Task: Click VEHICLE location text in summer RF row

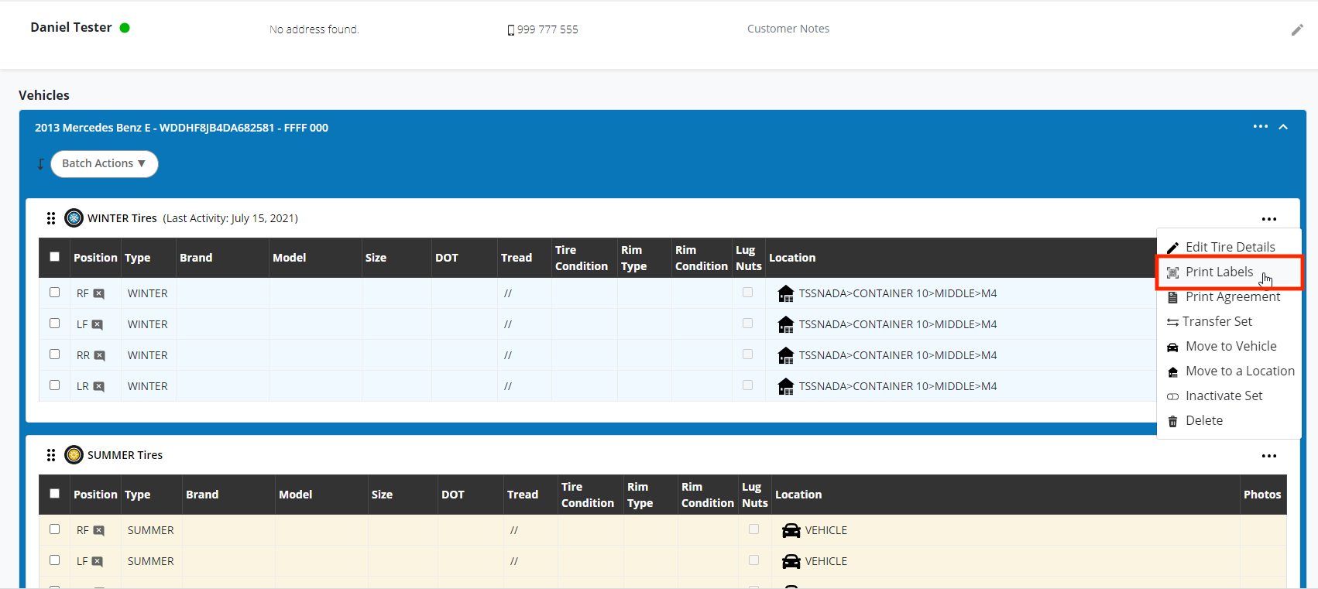Action: [x=825, y=530]
